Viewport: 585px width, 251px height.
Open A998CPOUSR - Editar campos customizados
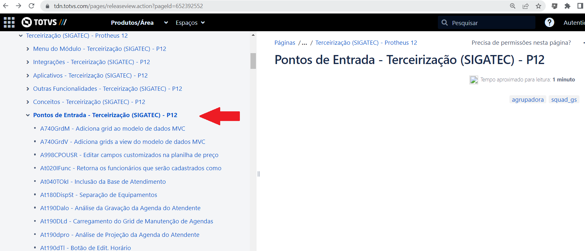129,155
